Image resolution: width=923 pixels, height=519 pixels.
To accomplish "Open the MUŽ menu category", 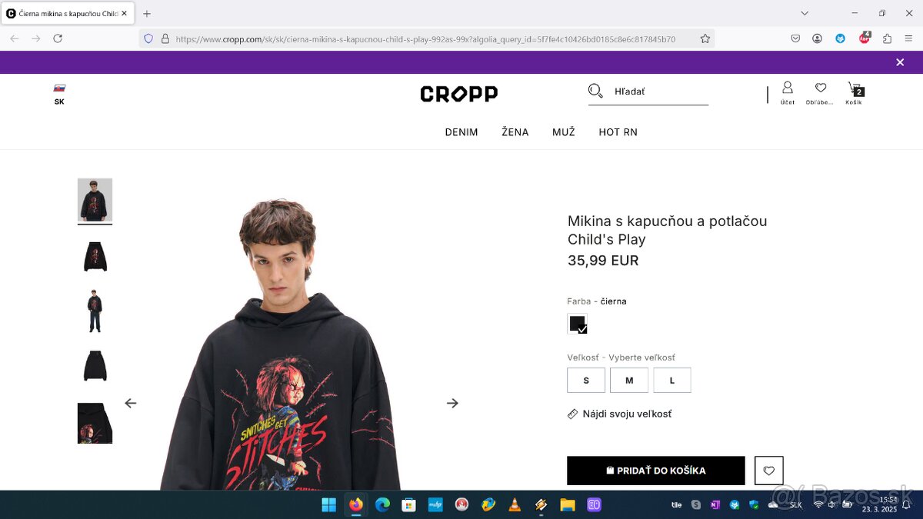I will click(x=564, y=132).
